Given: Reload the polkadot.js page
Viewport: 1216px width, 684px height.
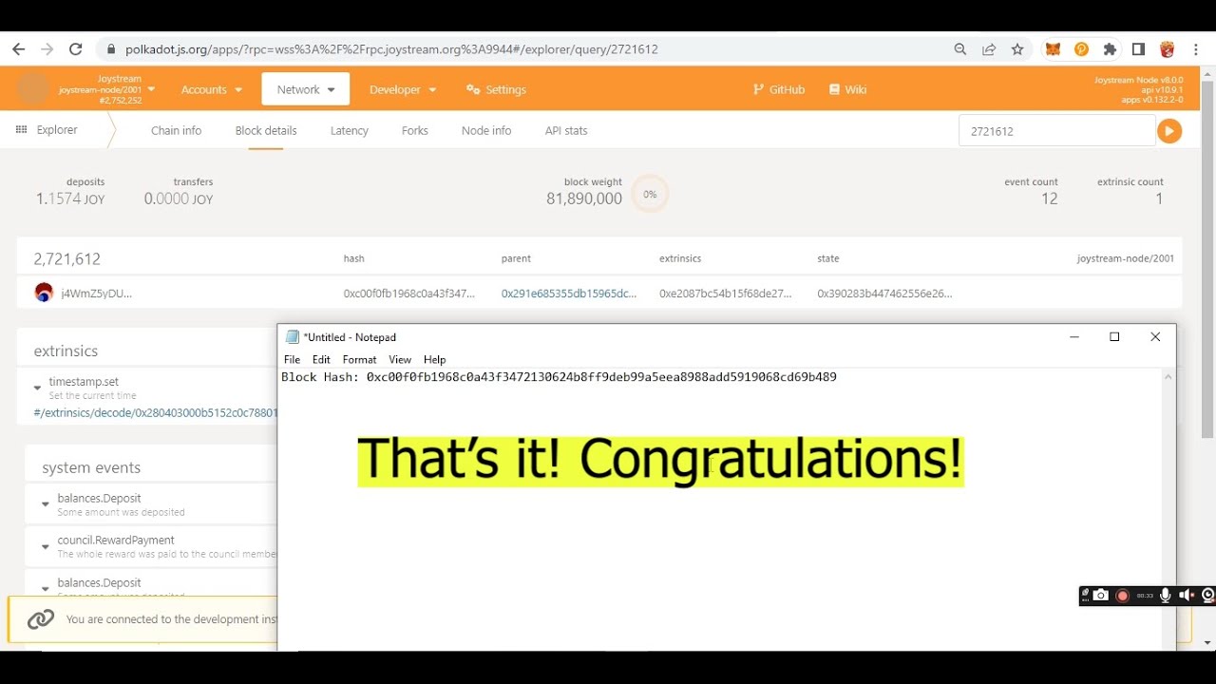Looking at the screenshot, I should pos(76,49).
